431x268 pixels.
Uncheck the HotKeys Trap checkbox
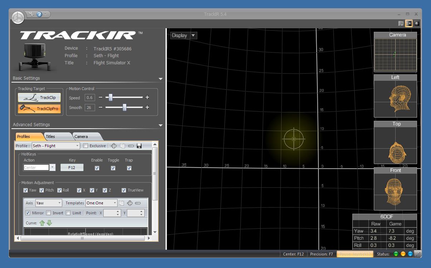[x=129, y=168]
